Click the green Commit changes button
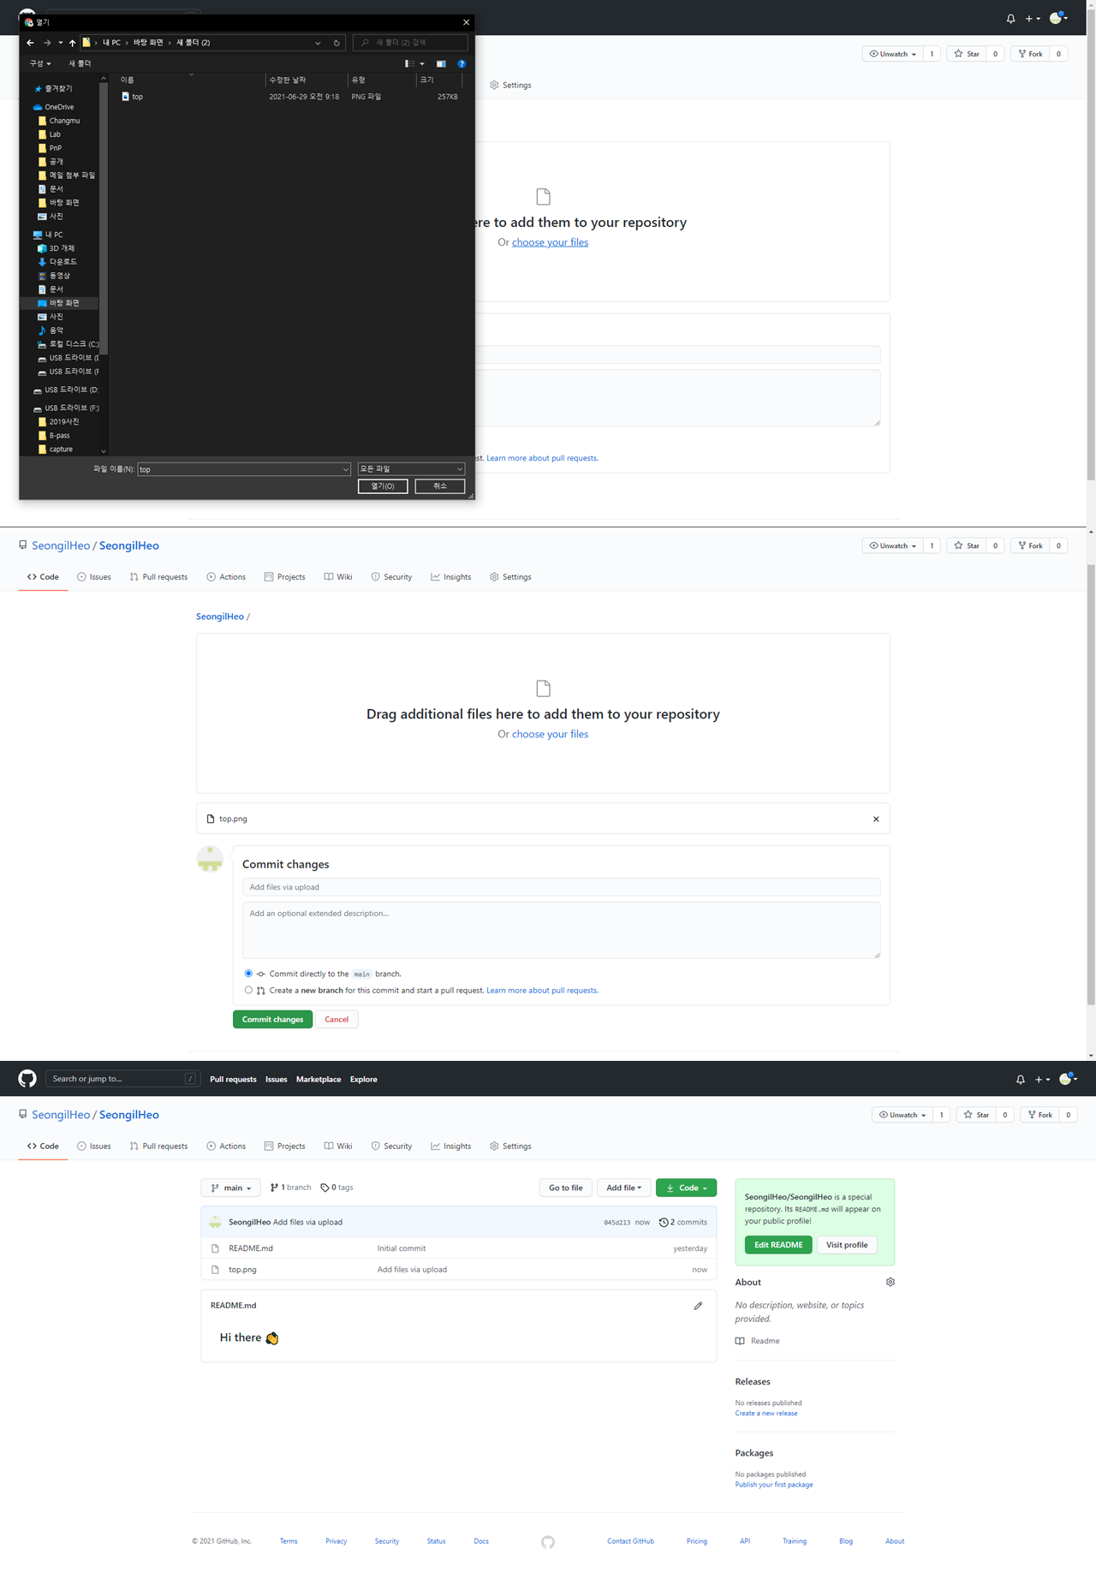This screenshot has height=1596, width=1096. [x=272, y=1020]
